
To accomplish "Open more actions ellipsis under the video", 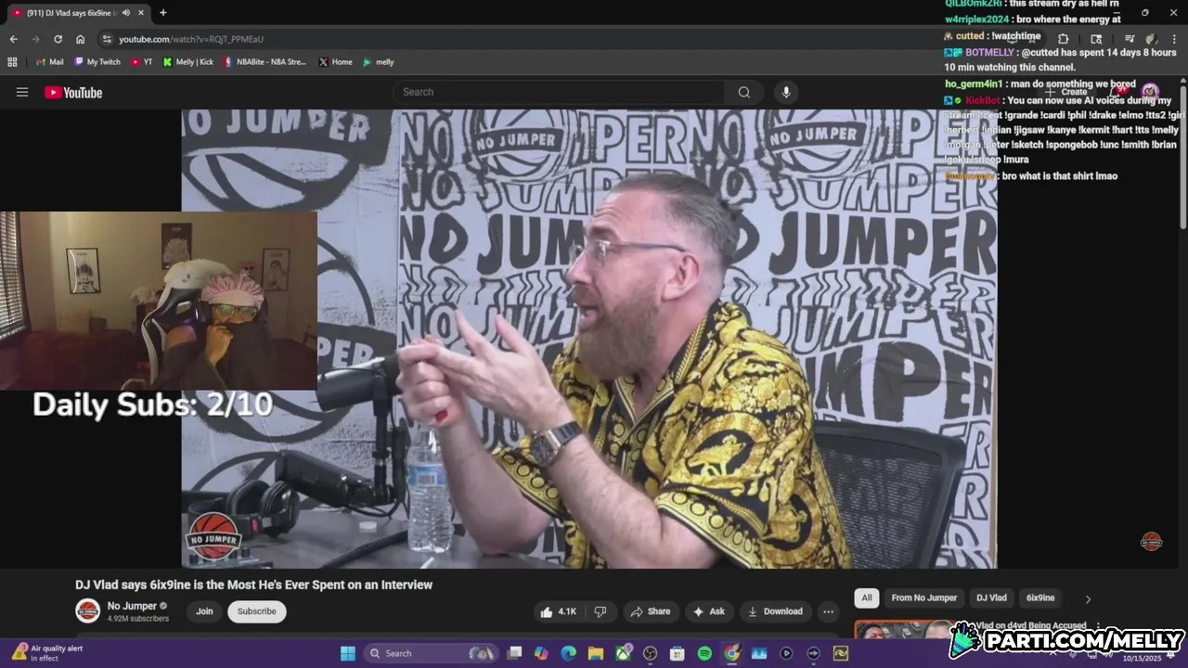I will click(x=828, y=611).
